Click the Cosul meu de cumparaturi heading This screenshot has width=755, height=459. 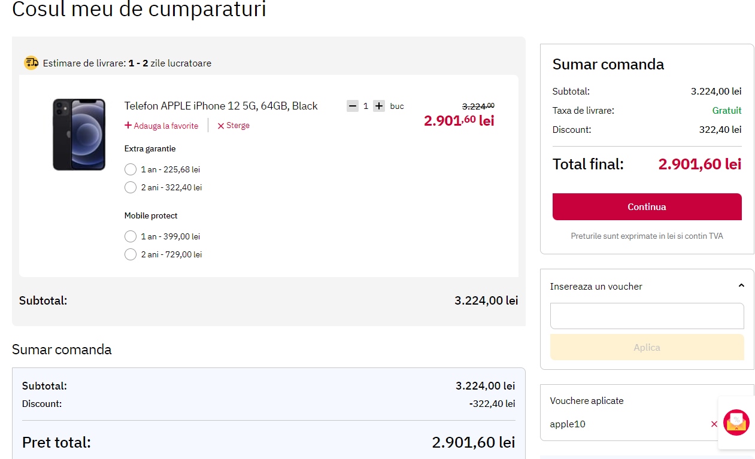click(139, 9)
